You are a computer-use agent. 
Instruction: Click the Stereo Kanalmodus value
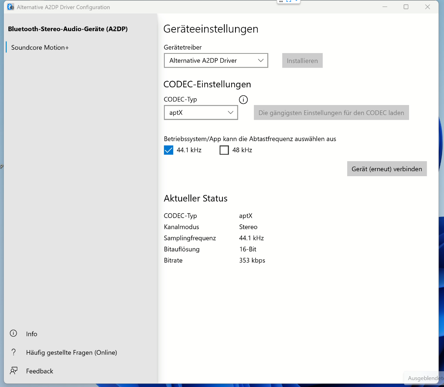(248, 227)
